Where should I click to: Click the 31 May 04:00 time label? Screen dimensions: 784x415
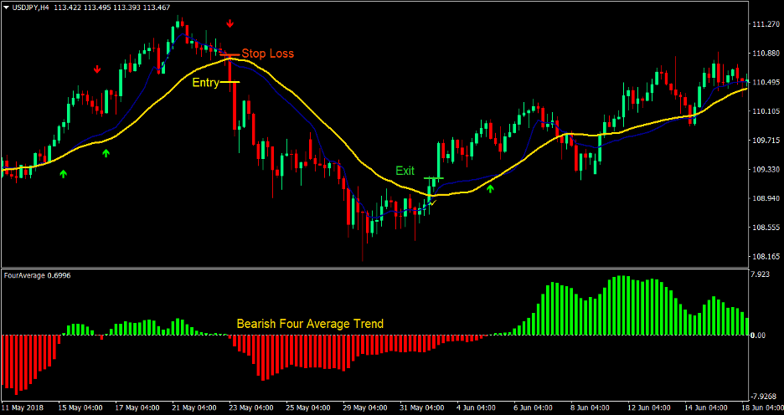[x=422, y=407]
